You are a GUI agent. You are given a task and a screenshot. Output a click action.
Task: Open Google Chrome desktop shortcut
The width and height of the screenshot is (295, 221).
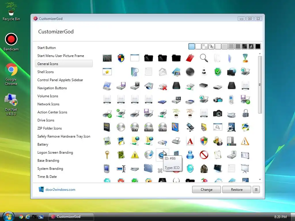click(x=11, y=75)
